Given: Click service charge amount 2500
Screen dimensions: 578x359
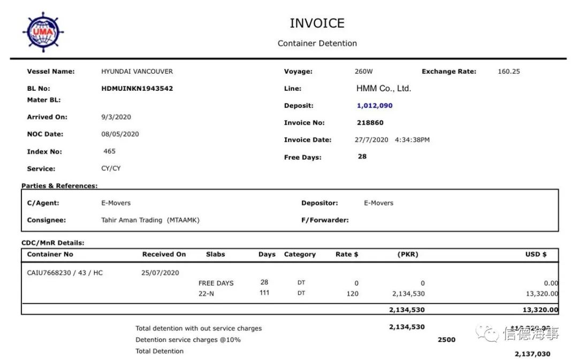Looking at the screenshot, I should point(446,340).
